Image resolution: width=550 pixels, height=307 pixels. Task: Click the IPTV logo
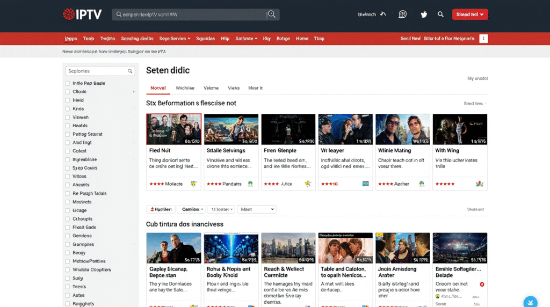[x=82, y=14]
